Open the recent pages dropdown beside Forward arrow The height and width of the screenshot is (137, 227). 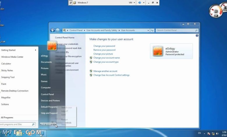click(61, 30)
